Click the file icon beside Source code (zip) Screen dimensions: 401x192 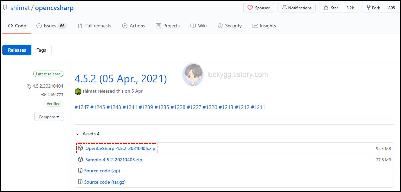pyautogui.click(x=80, y=170)
